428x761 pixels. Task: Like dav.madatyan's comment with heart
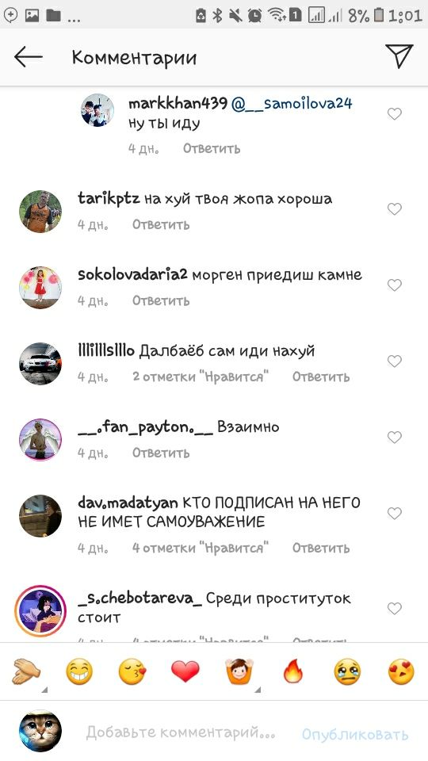pyautogui.click(x=395, y=513)
